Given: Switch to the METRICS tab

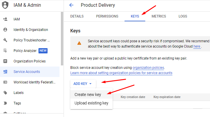Looking at the screenshot, I should (x=159, y=16).
